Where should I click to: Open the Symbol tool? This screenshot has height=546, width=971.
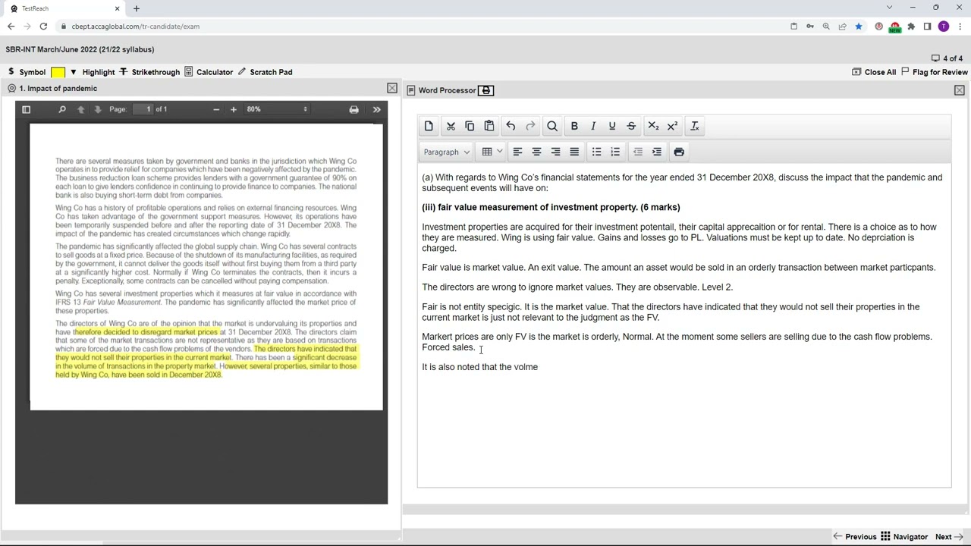(x=27, y=72)
